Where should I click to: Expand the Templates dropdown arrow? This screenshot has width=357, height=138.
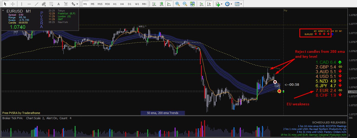pos(241,4)
